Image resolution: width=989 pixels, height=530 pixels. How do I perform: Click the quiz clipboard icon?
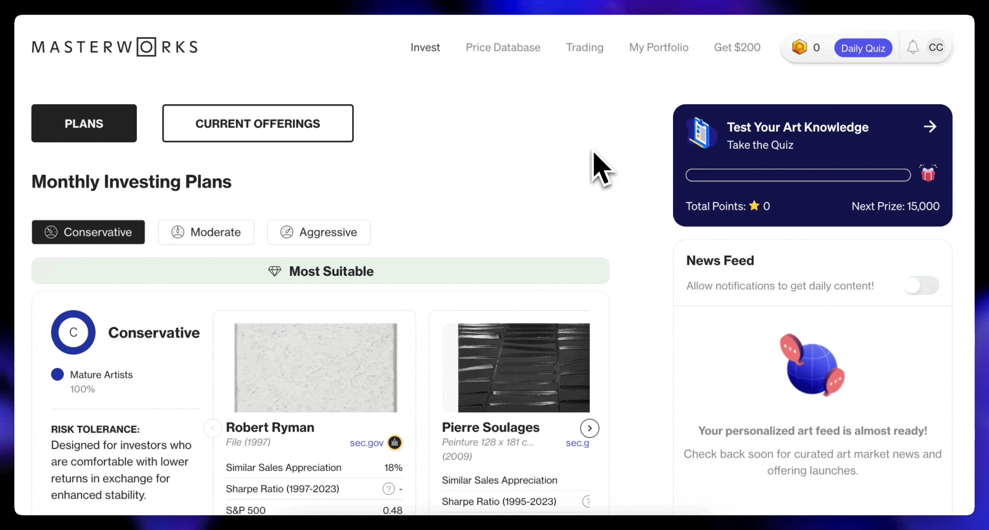tap(701, 133)
